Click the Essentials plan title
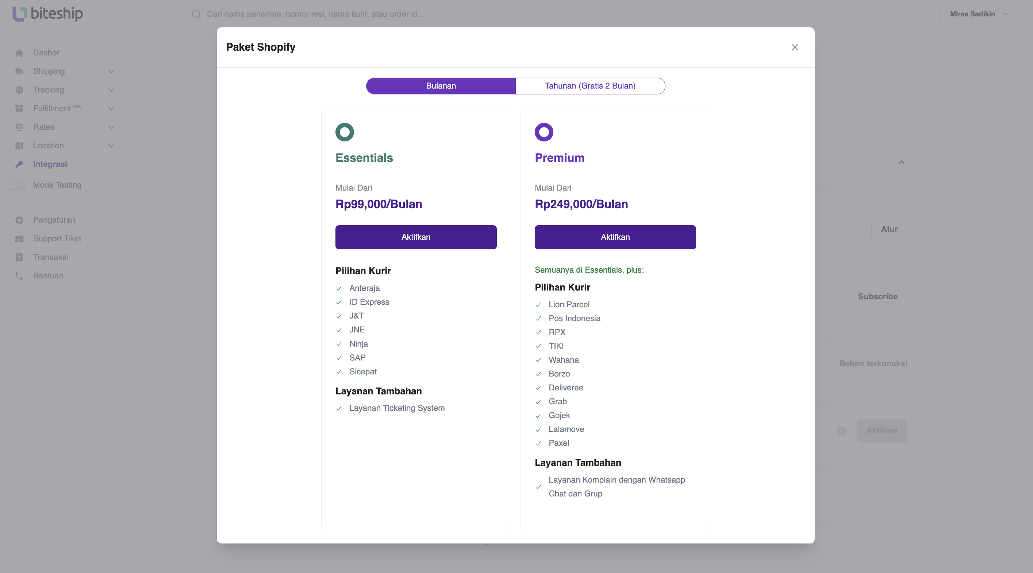 pyautogui.click(x=364, y=158)
